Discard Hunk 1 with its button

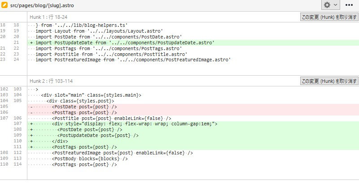(329, 17)
